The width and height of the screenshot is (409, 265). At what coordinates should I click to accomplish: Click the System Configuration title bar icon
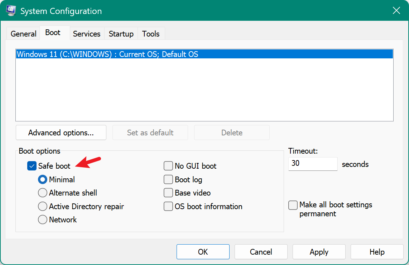10,11
